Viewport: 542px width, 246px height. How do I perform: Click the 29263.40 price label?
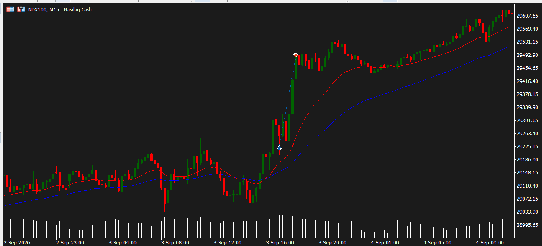tap(528, 134)
